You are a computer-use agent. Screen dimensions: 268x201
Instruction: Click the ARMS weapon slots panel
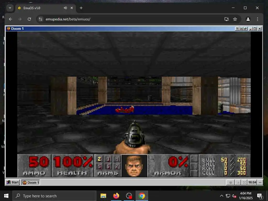point(108,166)
